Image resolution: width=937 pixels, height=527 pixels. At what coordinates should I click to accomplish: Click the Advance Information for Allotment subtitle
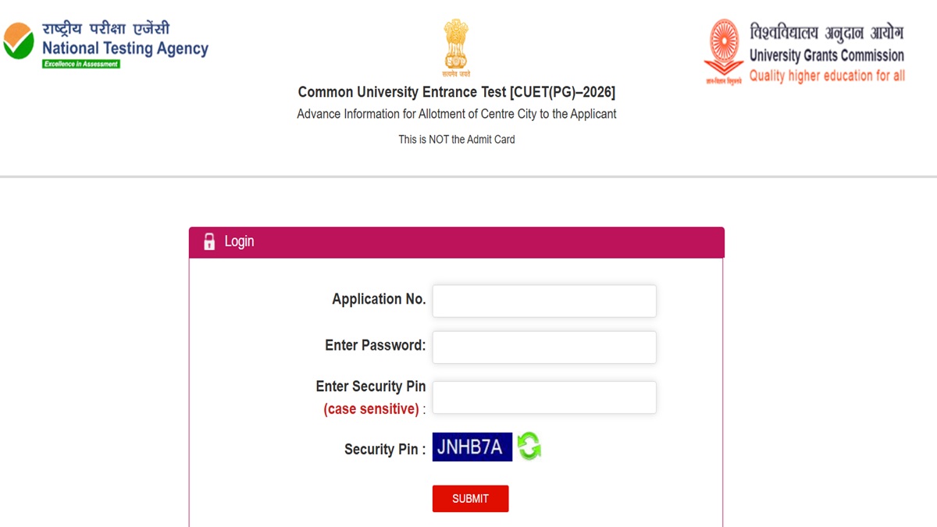click(x=457, y=114)
